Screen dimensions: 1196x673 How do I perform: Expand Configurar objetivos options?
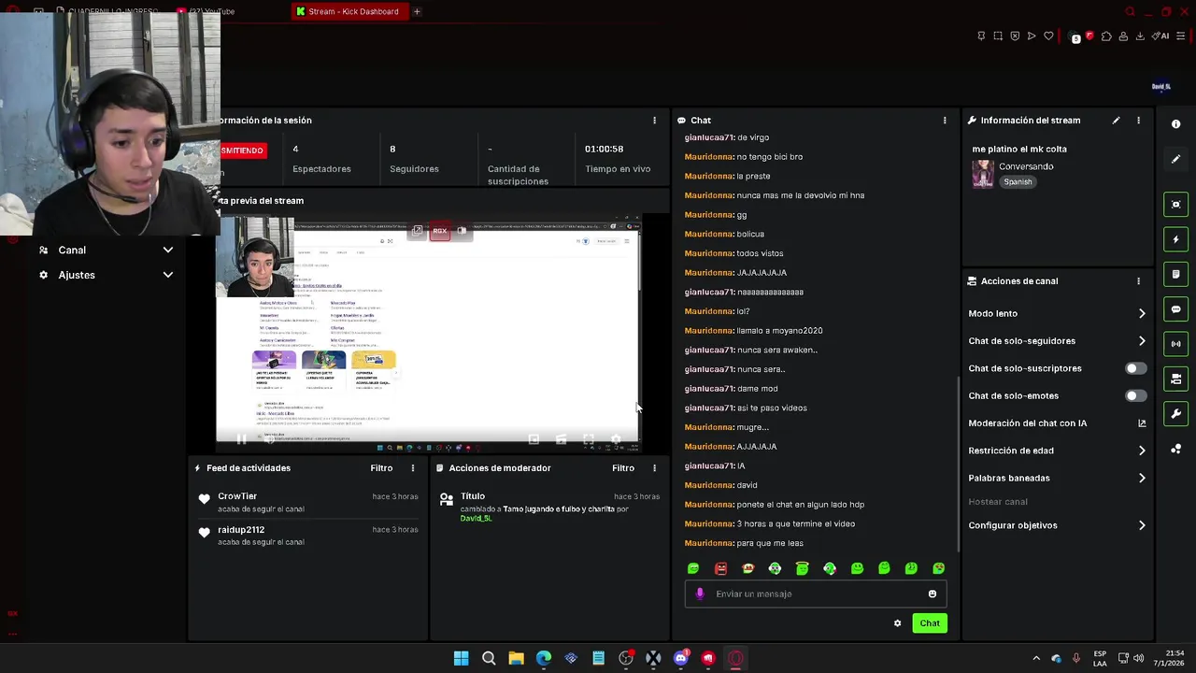point(1142,525)
